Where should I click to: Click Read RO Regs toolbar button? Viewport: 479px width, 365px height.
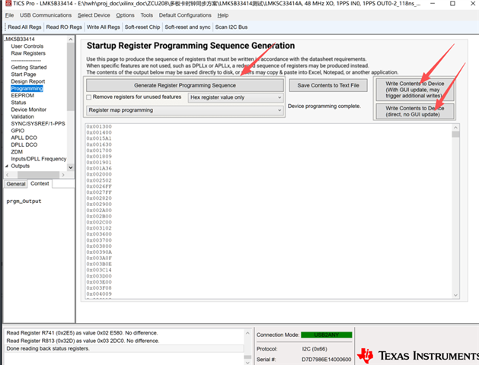(x=64, y=27)
